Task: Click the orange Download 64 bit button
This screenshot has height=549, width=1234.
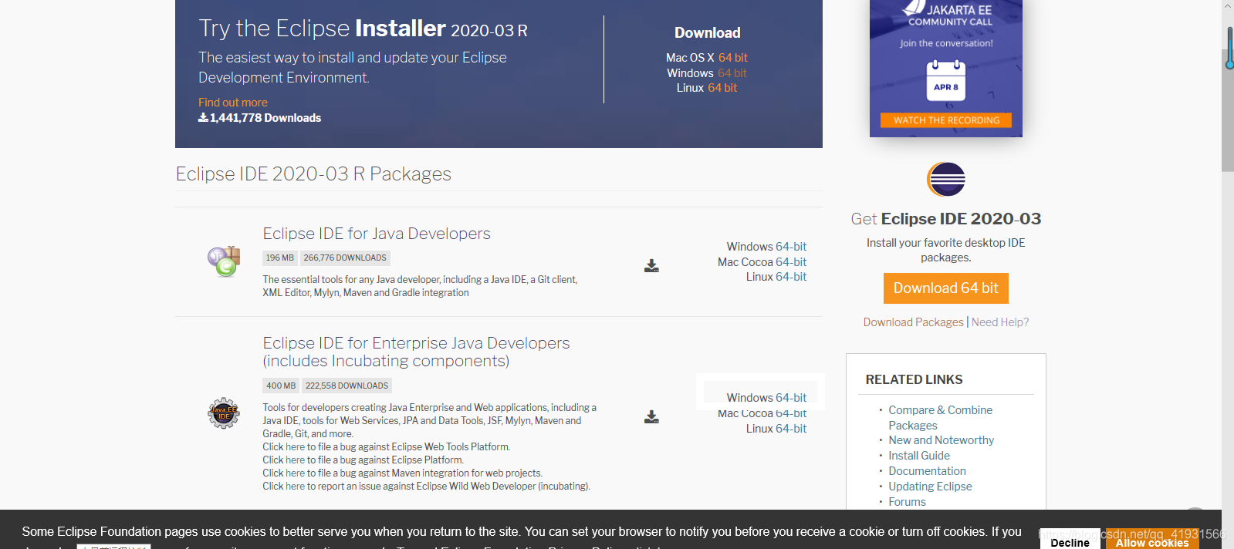Action: click(x=946, y=288)
